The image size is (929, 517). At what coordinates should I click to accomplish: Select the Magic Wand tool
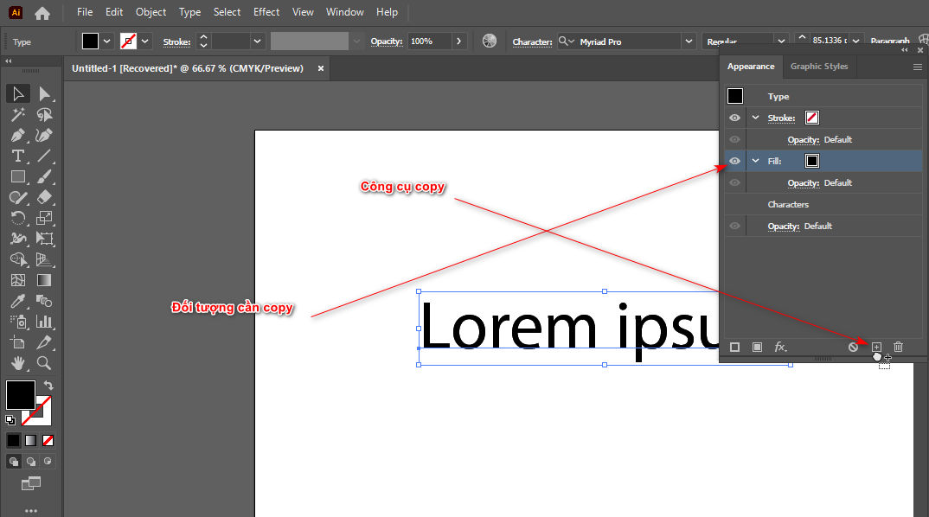[17, 114]
